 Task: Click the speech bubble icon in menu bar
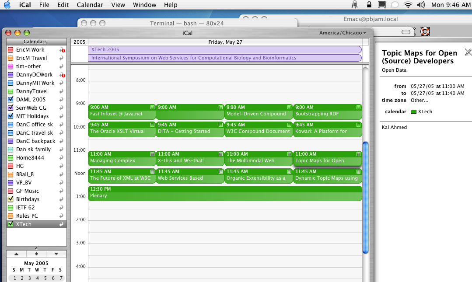[x=395, y=4]
